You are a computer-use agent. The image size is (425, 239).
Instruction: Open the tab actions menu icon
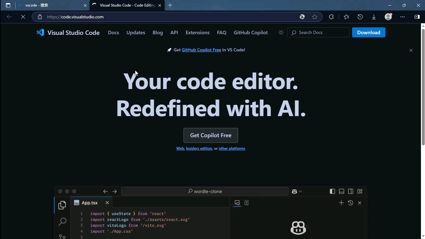click(8, 5)
